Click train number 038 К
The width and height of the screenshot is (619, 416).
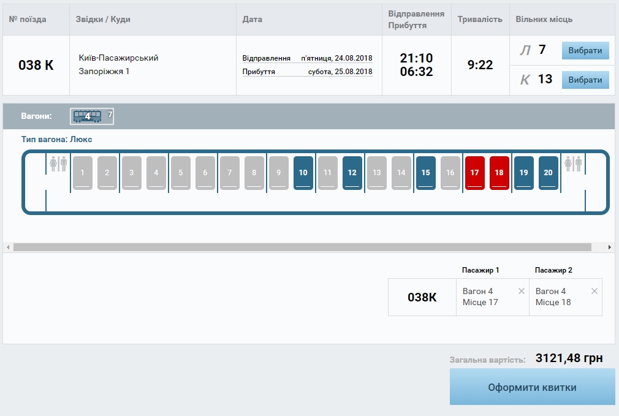[x=36, y=65]
